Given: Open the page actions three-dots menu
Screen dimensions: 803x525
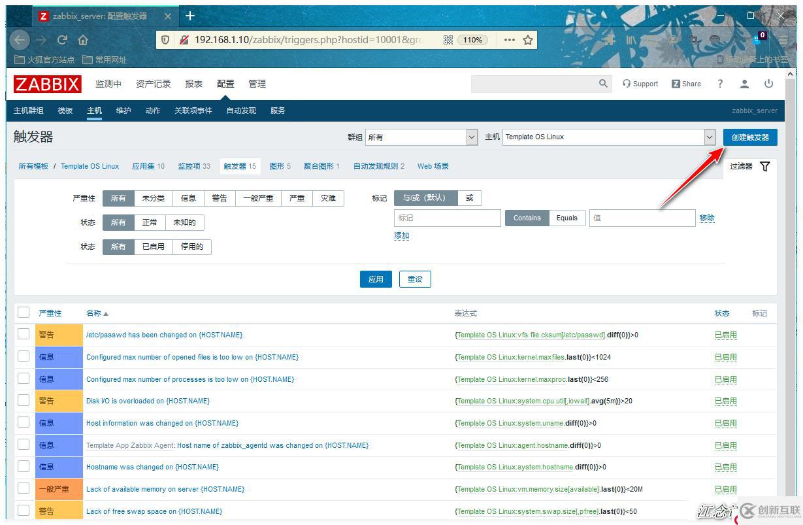Looking at the screenshot, I should (510, 40).
